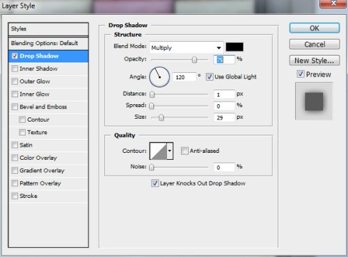Click the Size value input field
348x257 pixels.
tap(224, 117)
